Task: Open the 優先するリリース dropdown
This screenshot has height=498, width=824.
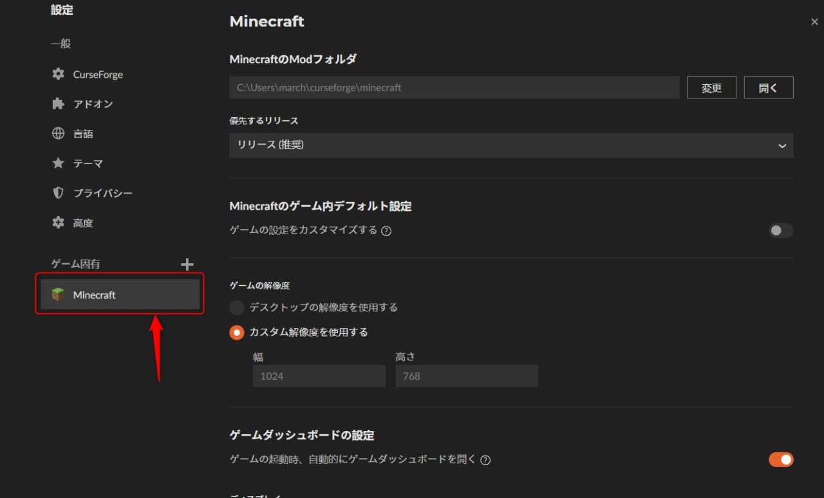Action: point(511,145)
